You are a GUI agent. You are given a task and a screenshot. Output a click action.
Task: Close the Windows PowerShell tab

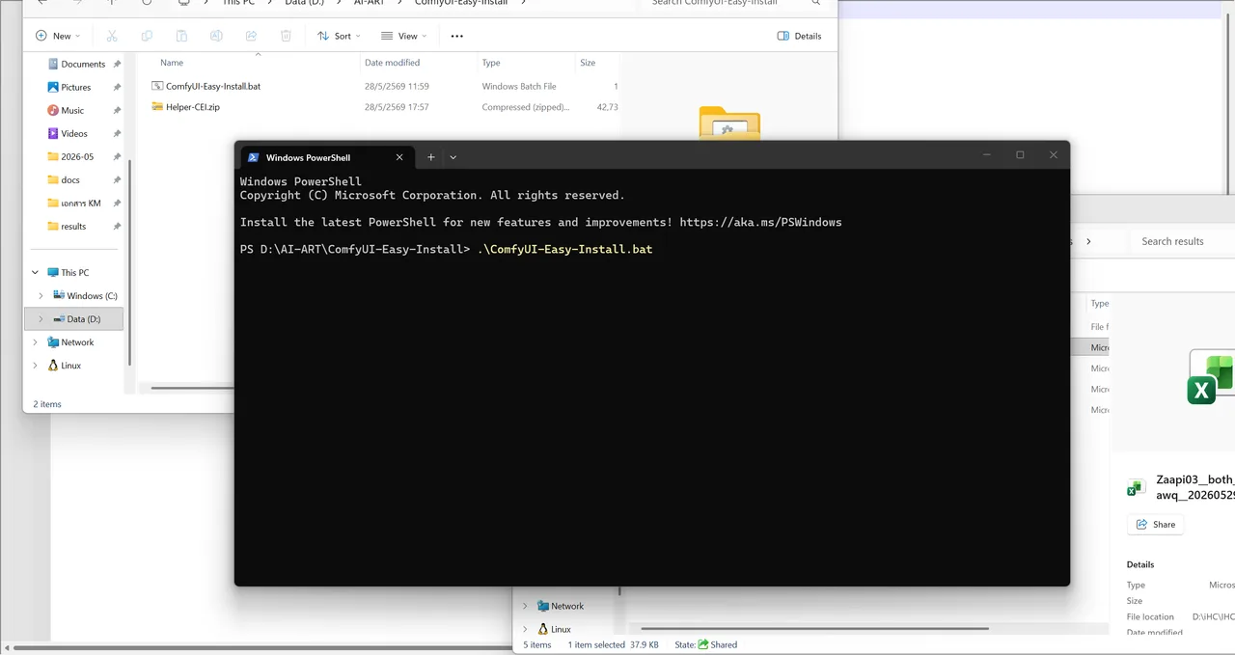(x=399, y=157)
